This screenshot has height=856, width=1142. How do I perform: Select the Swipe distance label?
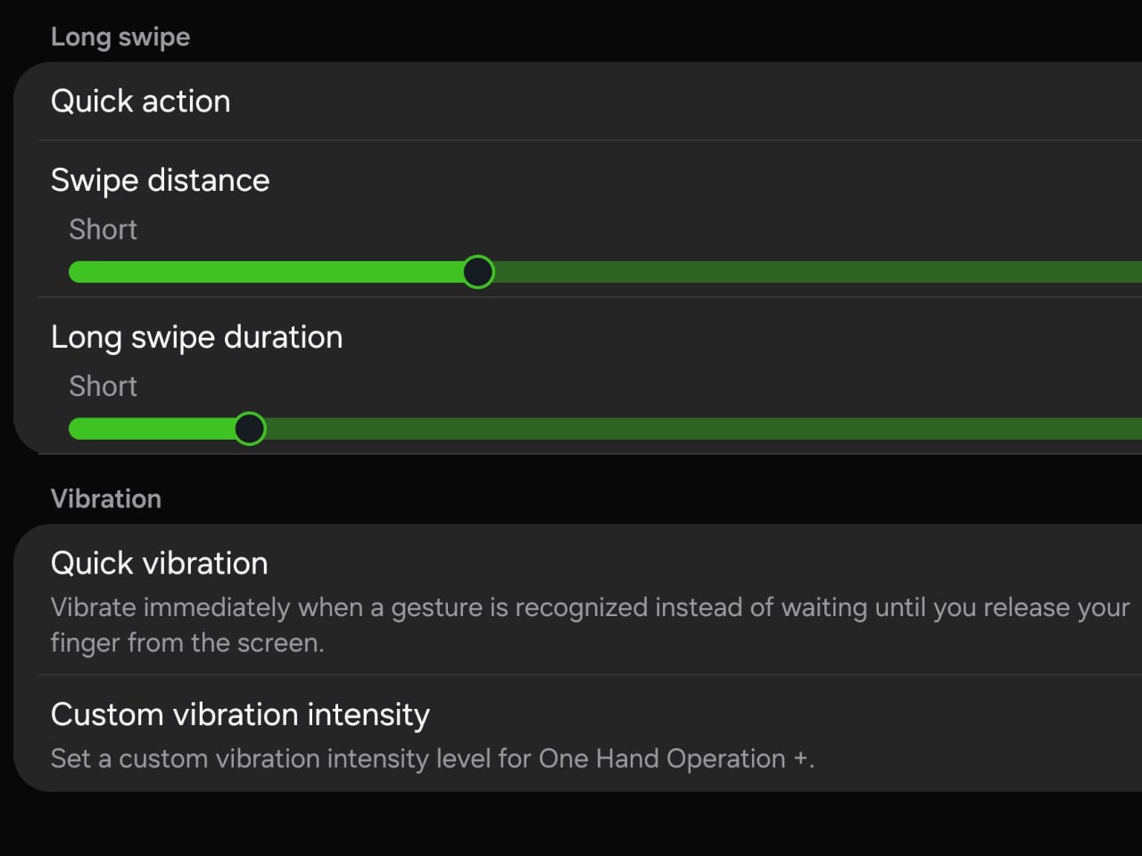[x=160, y=180]
